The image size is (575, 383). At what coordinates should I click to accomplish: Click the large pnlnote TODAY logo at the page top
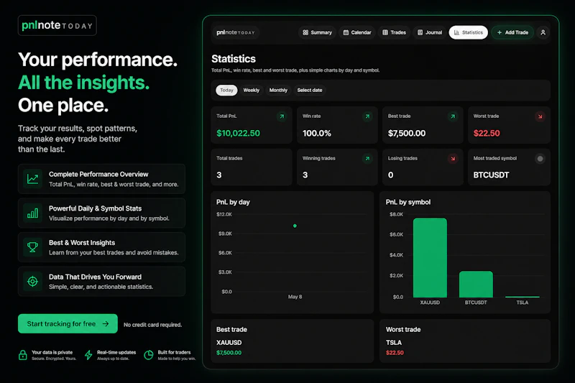tap(57, 25)
